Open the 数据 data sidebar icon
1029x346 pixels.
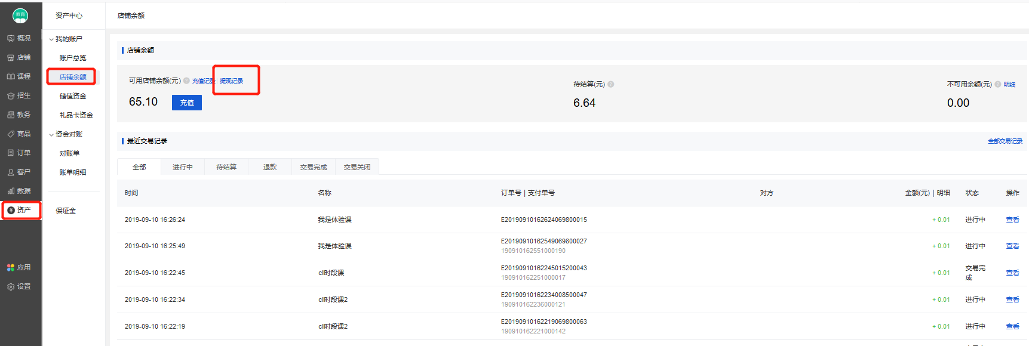(x=11, y=191)
